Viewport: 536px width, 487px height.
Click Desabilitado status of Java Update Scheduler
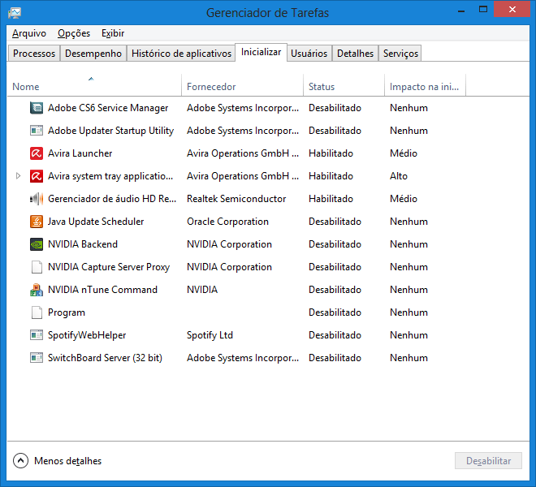click(x=335, y=222)
